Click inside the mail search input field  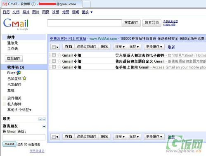pyautogui.click(x=85, y=23)
